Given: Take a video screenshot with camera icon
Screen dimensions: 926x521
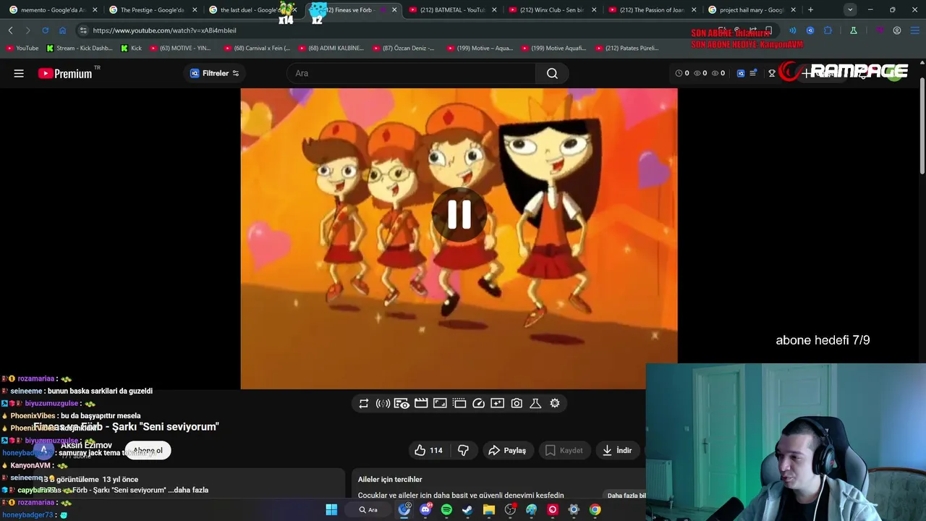Looking at the screenshot, I should (517, 404).
